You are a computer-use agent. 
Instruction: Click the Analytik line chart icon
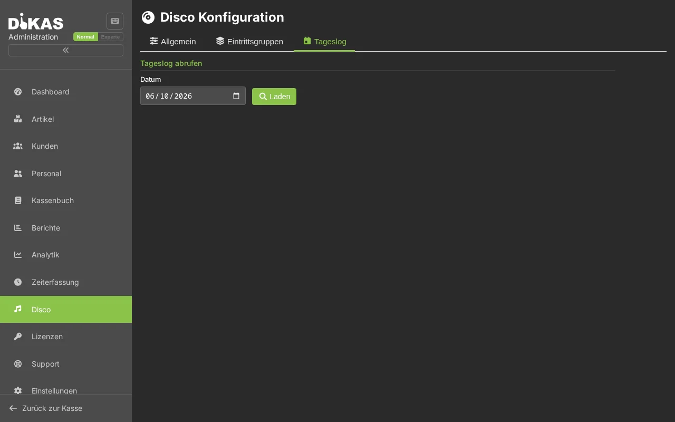point(18,255)
